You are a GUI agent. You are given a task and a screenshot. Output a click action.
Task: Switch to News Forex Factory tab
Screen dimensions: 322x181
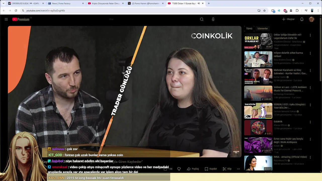(65, 4)
